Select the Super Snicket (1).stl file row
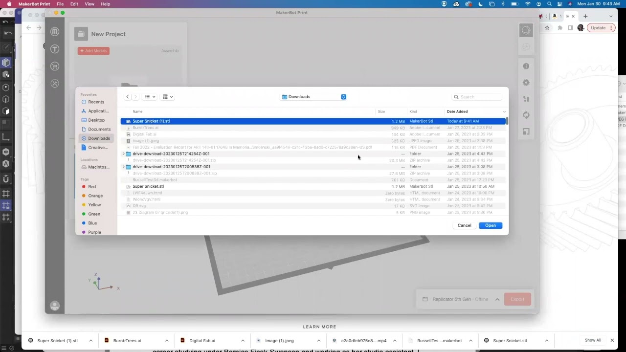This screenshot has height=352, width=626. point(313,121)
